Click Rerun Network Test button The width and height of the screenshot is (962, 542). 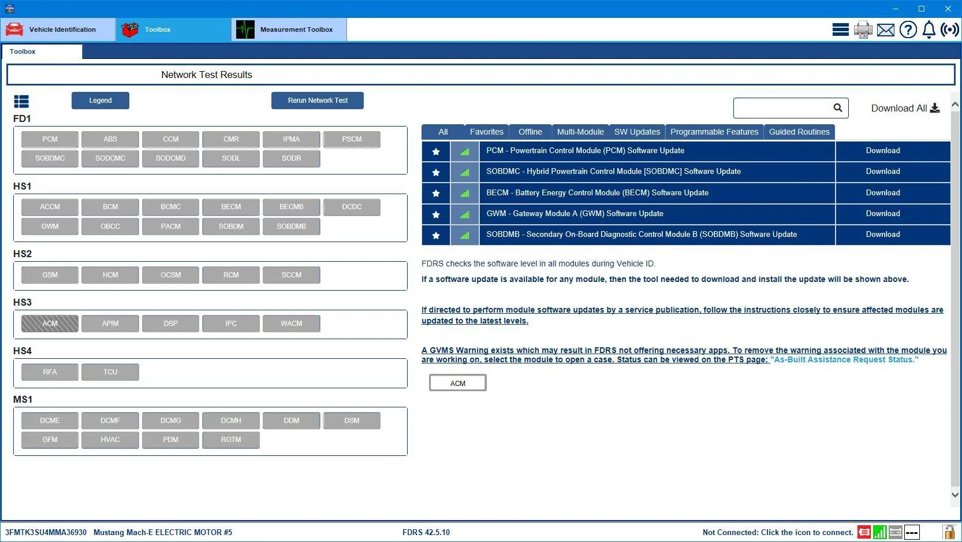pyautogui.click(x=318, y=101)
